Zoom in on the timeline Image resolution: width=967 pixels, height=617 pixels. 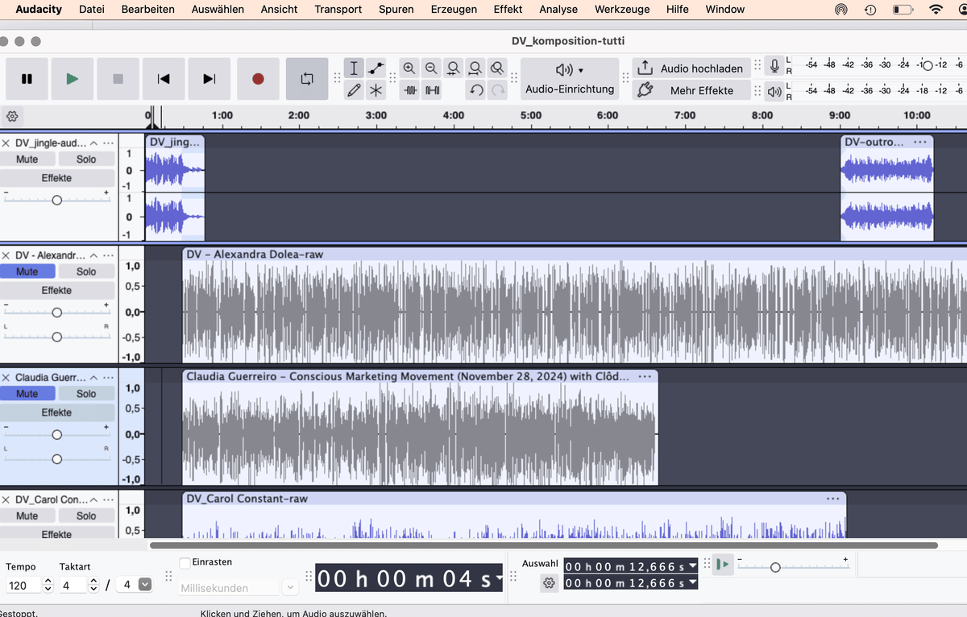(x=409, y=68)
